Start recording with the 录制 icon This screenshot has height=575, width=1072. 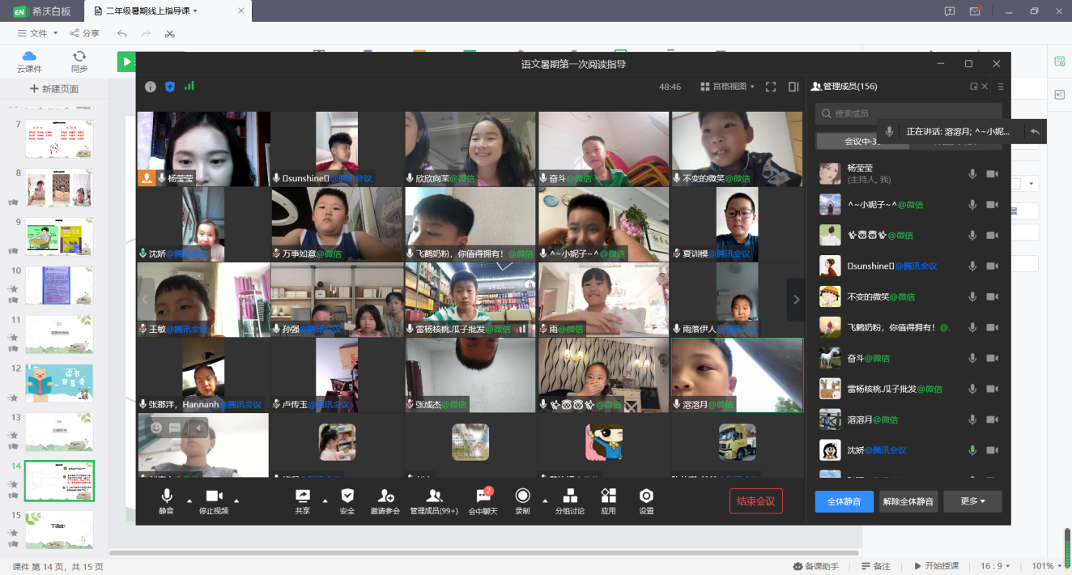523,496
